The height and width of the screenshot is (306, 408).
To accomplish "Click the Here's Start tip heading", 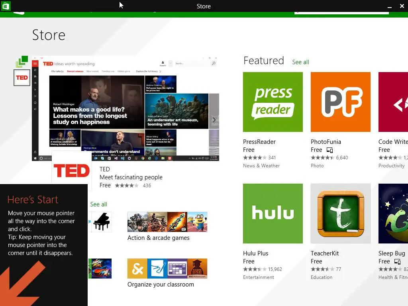I will click(x=33, y=200).
